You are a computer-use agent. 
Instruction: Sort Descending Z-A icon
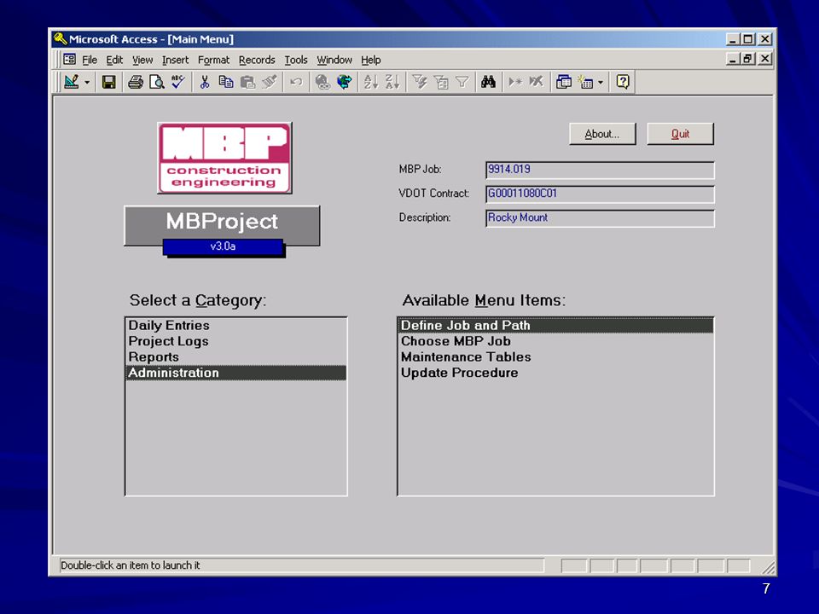point(392,82)
